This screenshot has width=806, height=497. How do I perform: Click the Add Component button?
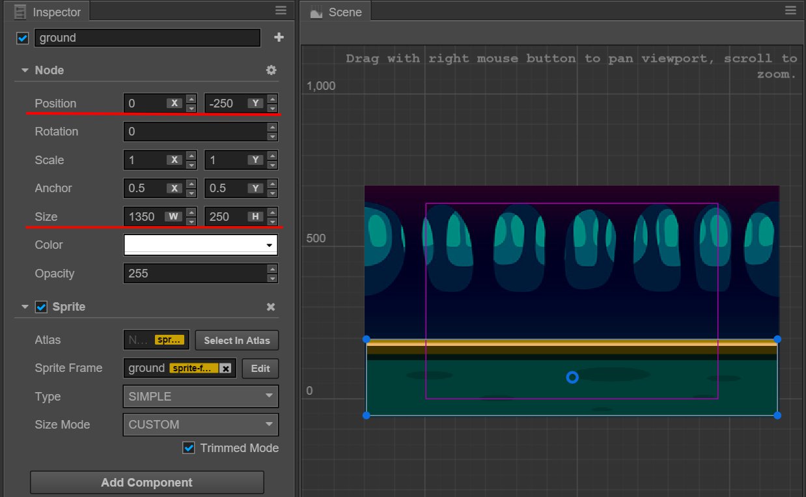click(146, 483)
